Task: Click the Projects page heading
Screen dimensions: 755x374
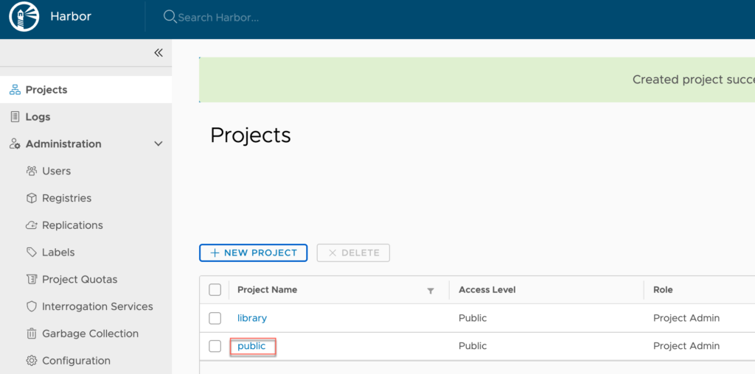Action: click(x=251, y=136)
